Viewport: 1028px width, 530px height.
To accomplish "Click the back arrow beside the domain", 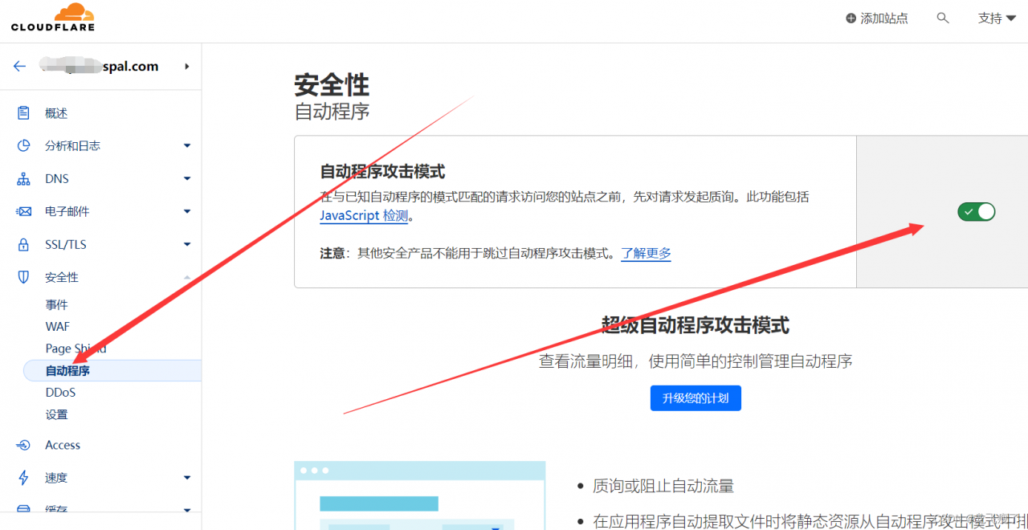I will pos(19,66).
